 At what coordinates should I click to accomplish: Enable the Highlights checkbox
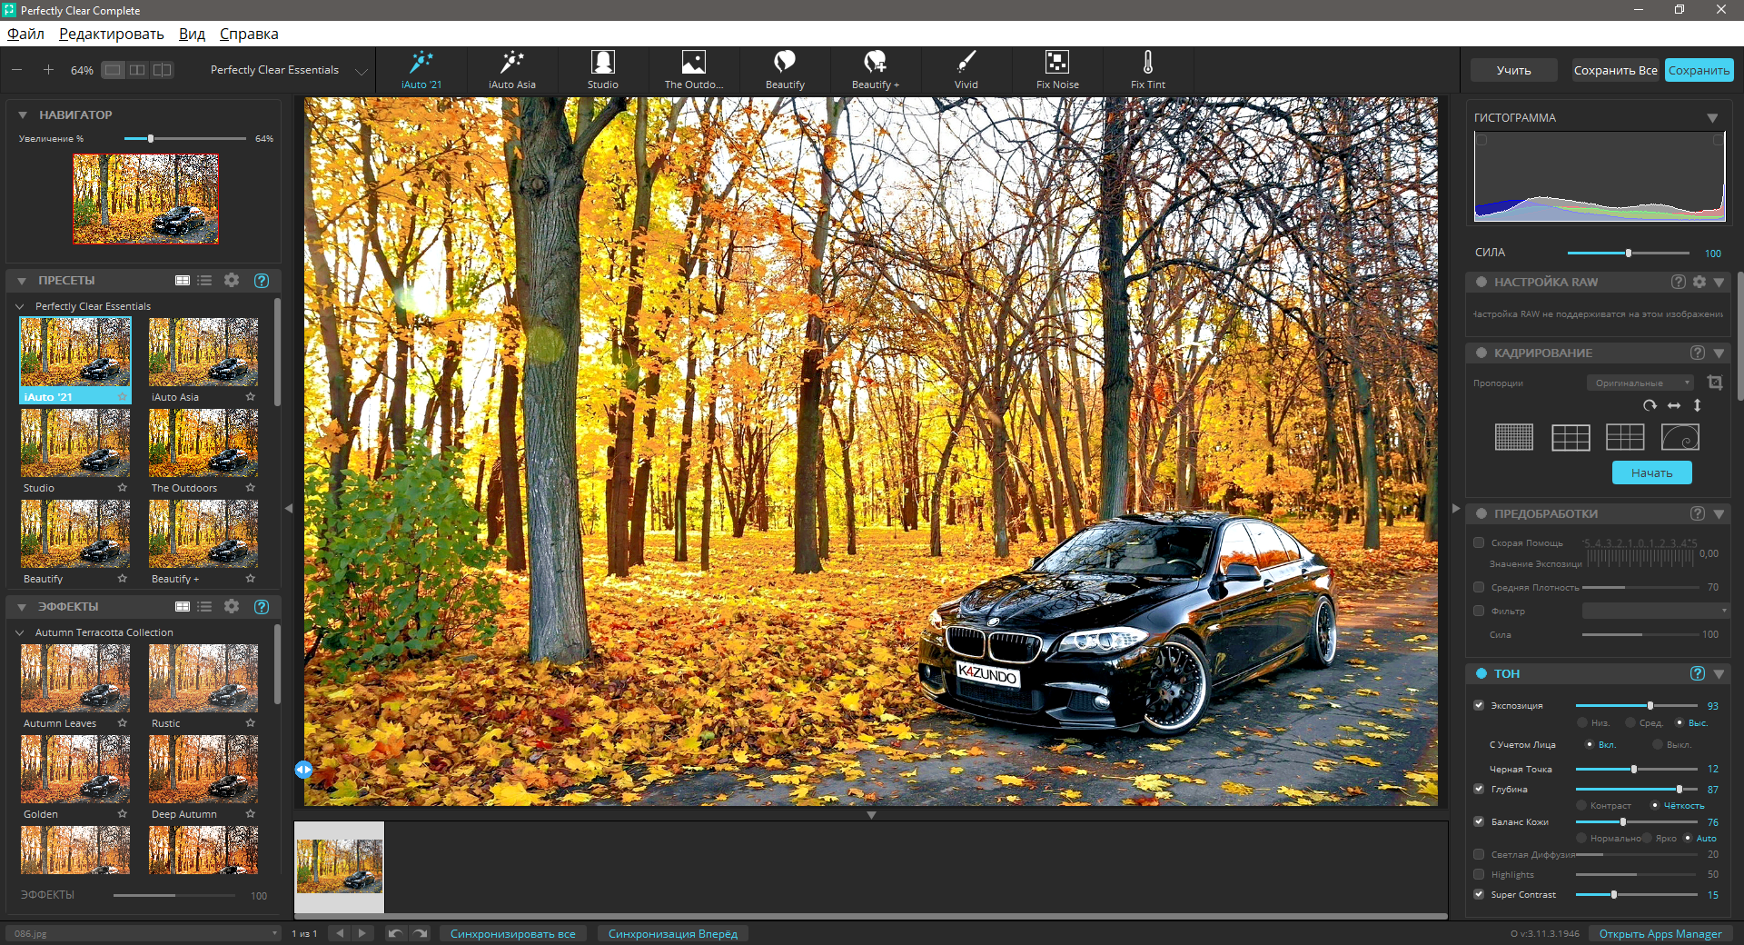pos(1479,874)
